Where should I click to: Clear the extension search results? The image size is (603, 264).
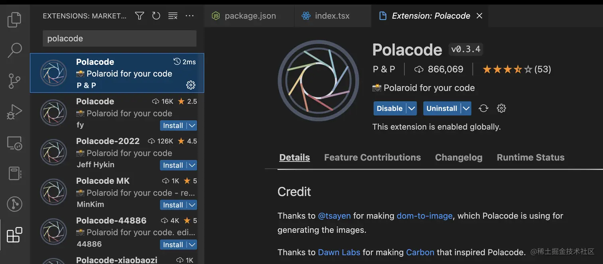(x=173, y=16)
